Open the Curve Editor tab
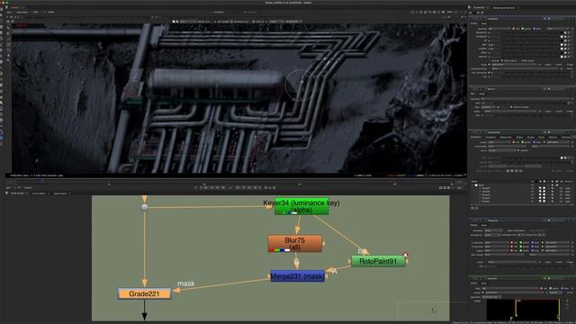Screen dimensions: 576x324 tap(39, 193)
